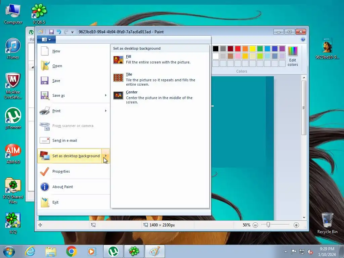Select the 9623bd10 image file on desktop

(x=327, y=49)
